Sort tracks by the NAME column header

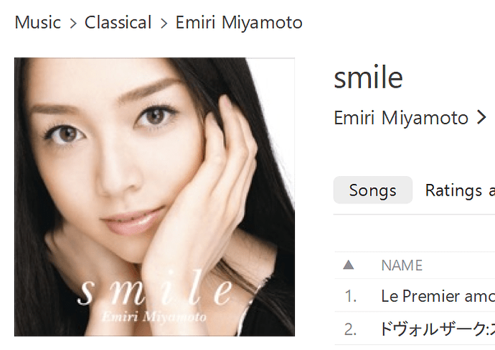tap(402, 265)
